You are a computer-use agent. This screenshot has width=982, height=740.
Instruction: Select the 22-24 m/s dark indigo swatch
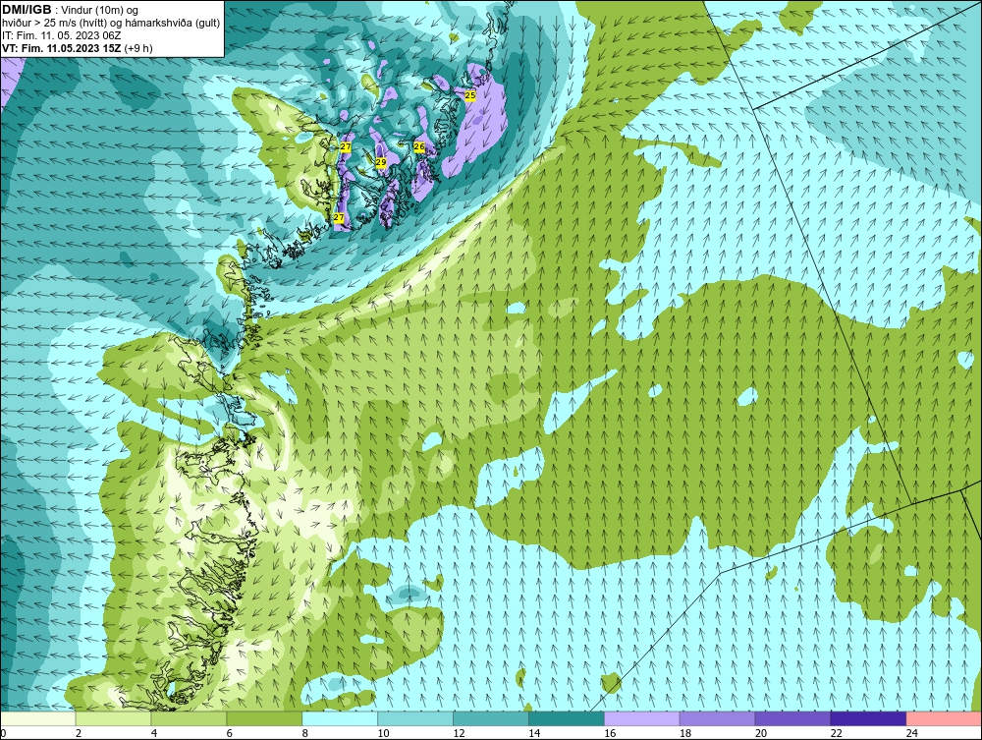[x=868, y=718]
